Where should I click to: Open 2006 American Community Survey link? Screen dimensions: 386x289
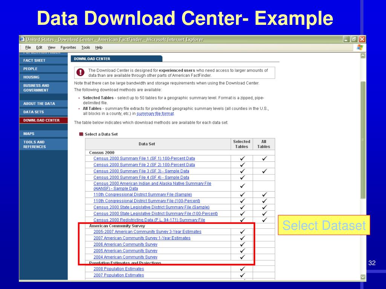(125, 244)
